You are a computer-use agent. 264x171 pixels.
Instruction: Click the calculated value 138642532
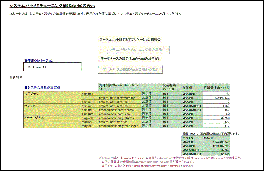216,98
